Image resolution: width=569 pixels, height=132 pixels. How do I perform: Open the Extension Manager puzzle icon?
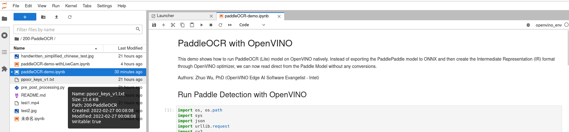point(4,69)
